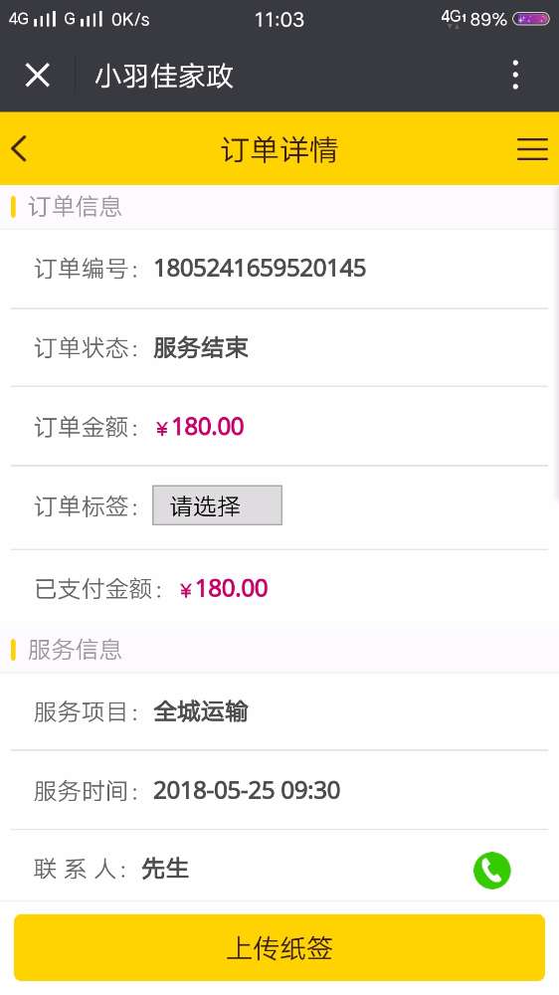Tap the 服务结束 order status text
The width and height of the screenshot is (559, 995).
point(201,347)
